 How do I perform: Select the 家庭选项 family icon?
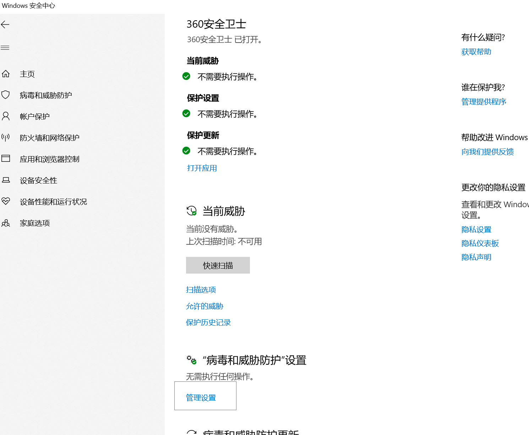tap(6, 223)
